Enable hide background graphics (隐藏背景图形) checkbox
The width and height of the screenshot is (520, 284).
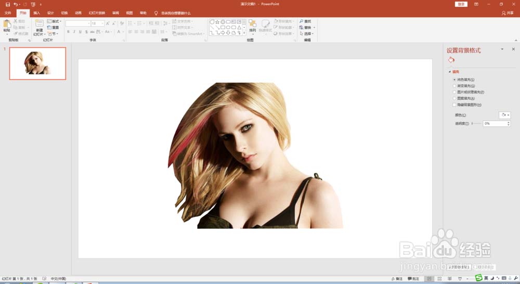tap(454, 105)
